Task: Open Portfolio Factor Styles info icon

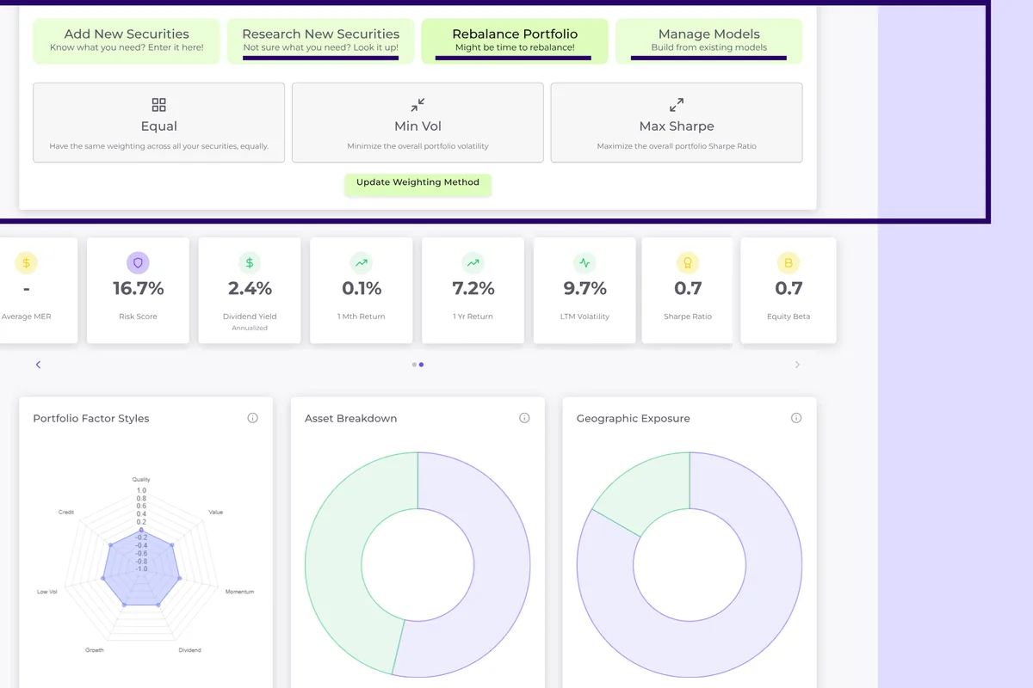Action: (252, 418)
